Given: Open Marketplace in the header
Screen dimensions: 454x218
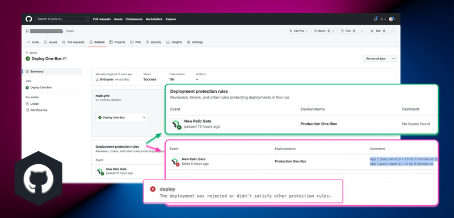Looking at the screenshot, I should click(x=154, y=19).
